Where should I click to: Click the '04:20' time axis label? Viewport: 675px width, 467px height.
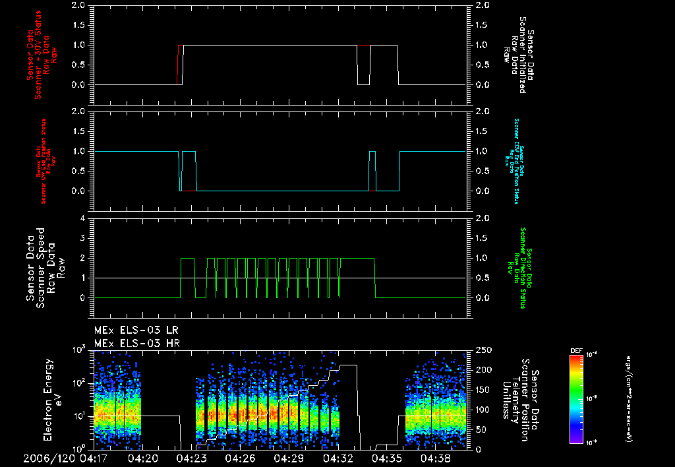tap(143, 458)
